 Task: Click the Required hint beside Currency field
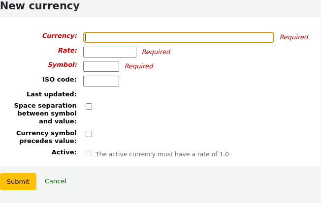[x=294, y=37]
